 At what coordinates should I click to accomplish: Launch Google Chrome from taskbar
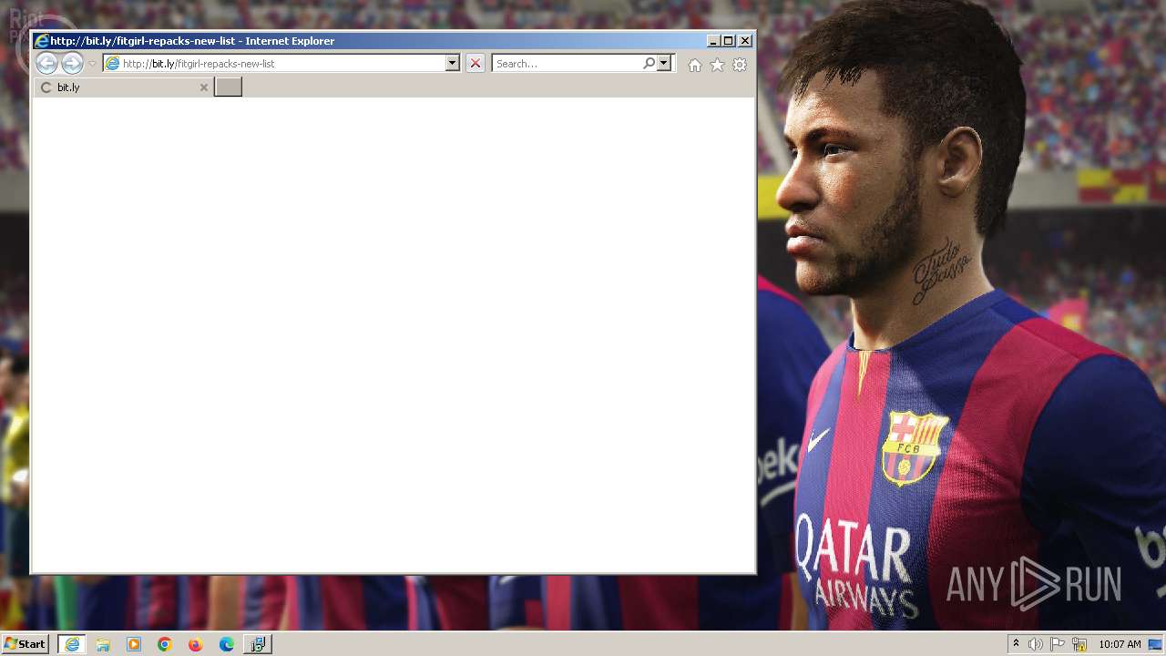165,644
